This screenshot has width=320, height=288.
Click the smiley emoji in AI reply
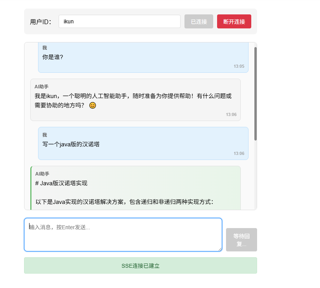pos(92,105)
